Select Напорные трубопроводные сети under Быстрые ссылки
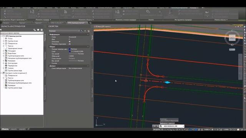The width and height of the screenshot is (246, 138). pyautogui.click(x=20, y=83)
